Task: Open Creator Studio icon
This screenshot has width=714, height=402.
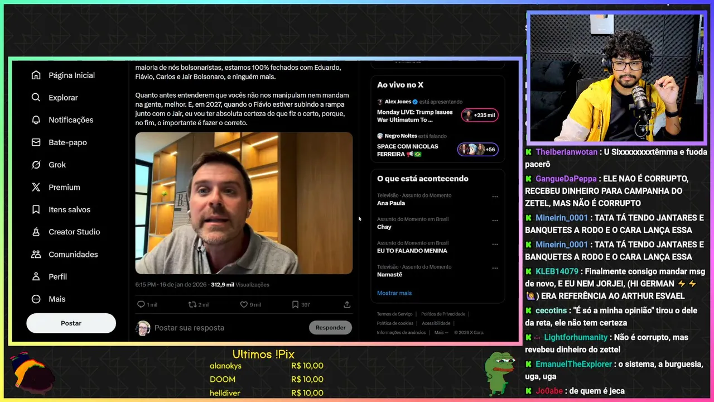Action: 36,232
